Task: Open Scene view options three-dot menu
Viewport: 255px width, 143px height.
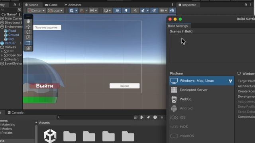Action: click(173, 5)
